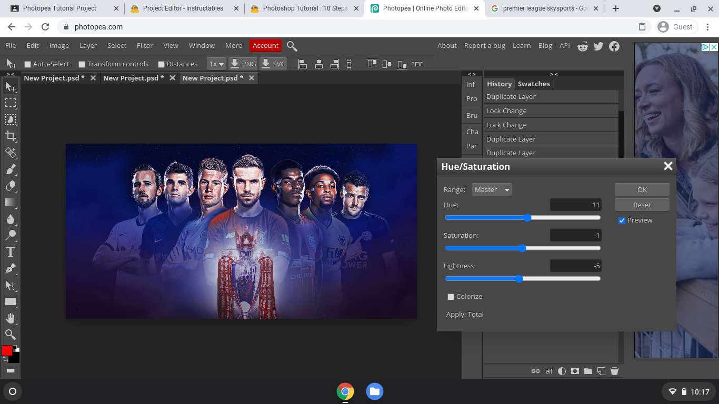
Task: Open the Range Master dropdown
Action: click(492, 190)
